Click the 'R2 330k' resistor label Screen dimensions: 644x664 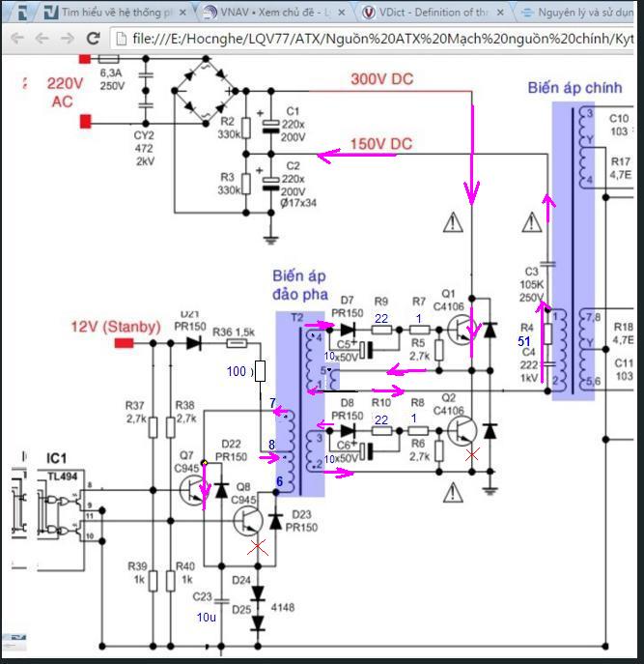[229, 128]
